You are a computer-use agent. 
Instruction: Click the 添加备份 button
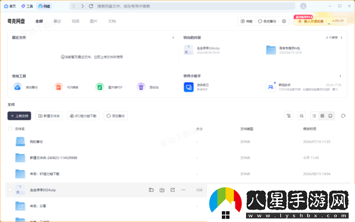116,116
